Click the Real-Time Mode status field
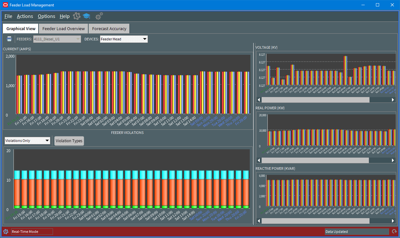 pos(31,231)
